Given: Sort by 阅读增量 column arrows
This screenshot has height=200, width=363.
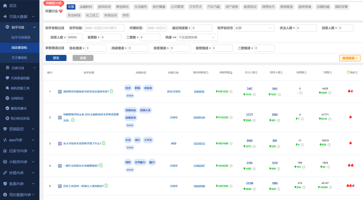Looking at the screenshot, I should click(231, 73).
